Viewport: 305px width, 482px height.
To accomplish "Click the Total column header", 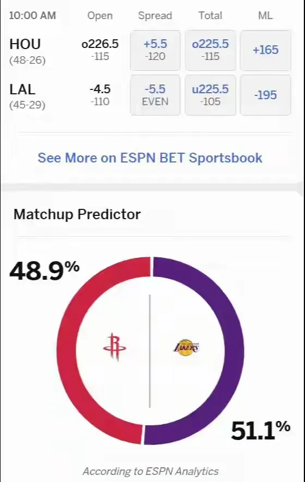I will tap(210, 15).
